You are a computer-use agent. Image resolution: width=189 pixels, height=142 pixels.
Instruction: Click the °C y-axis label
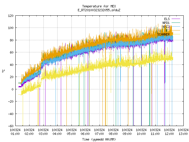coord(4,71)
